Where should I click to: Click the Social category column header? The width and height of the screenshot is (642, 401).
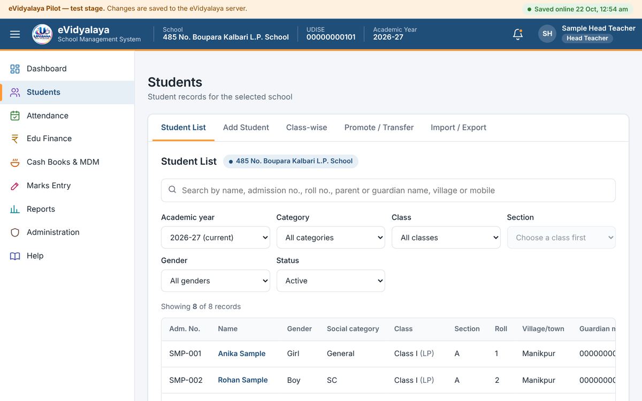pyautogui.click(x=353, y=329)
